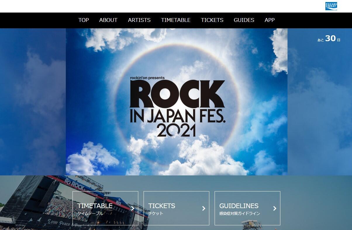The height and width of the screenshot is (230, 352).
Task: Click the Pocari Sweat sponsor logo
Action: pos(331,6)
